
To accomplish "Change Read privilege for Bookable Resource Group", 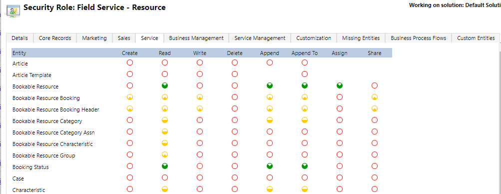I will (165, 154).
